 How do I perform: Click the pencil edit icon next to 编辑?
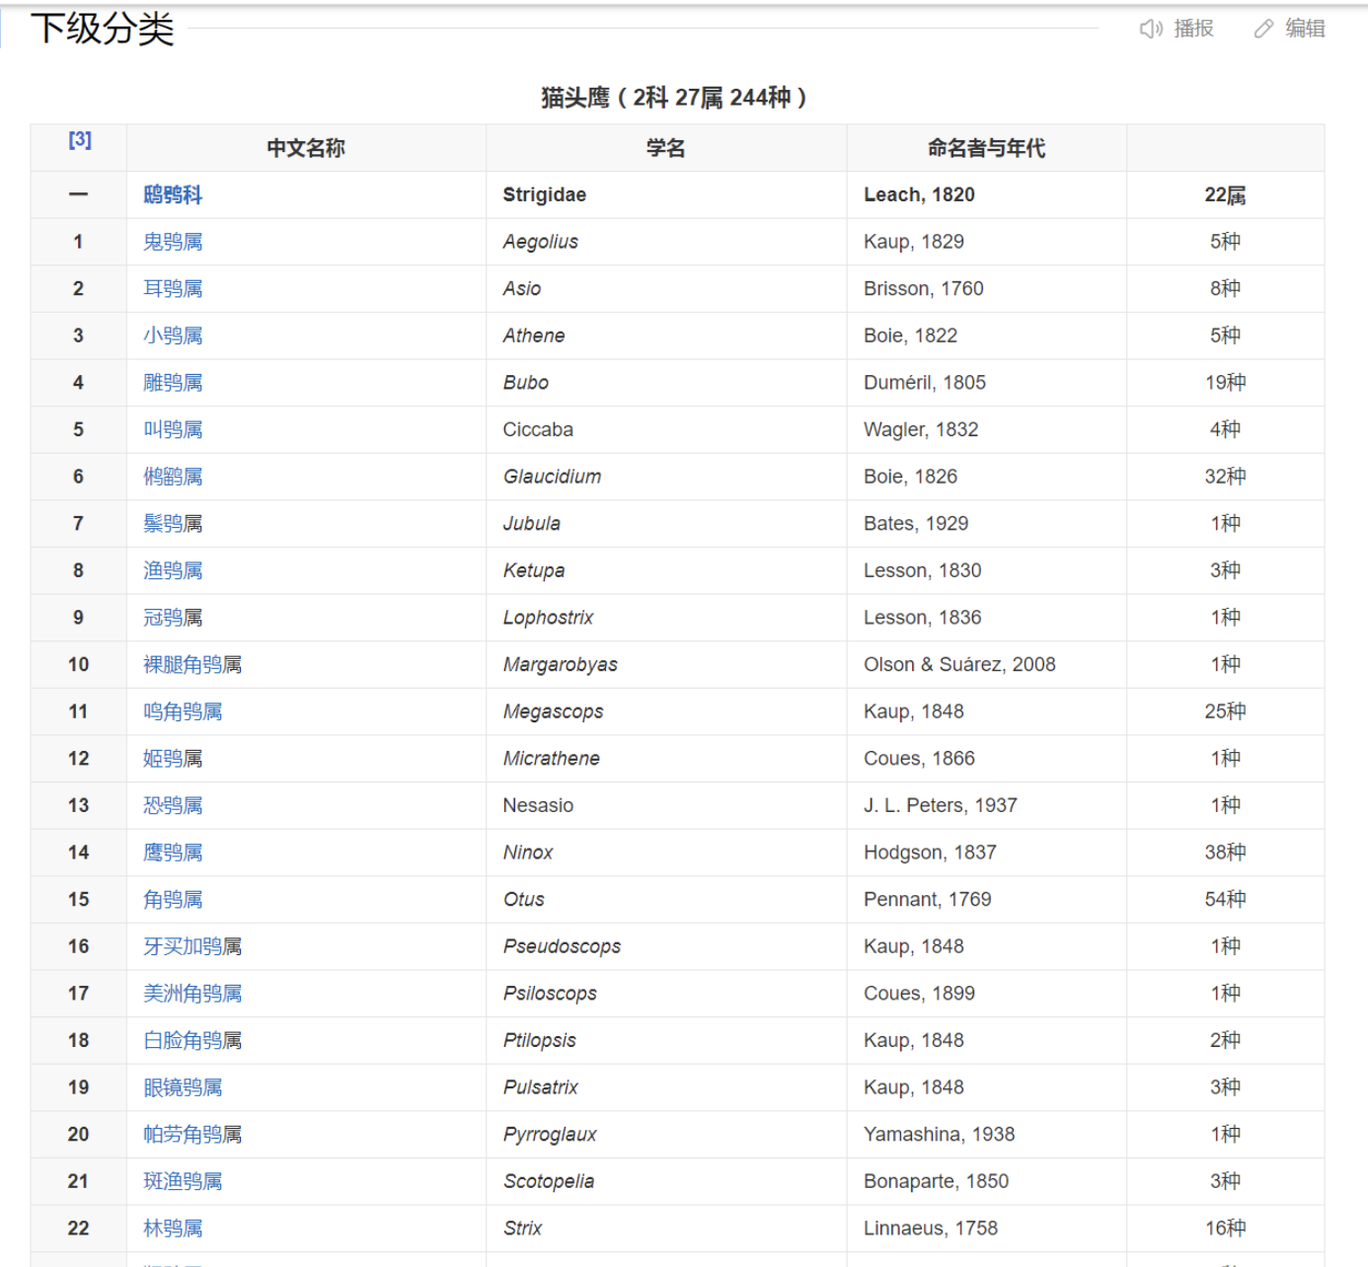point(1263,29)
